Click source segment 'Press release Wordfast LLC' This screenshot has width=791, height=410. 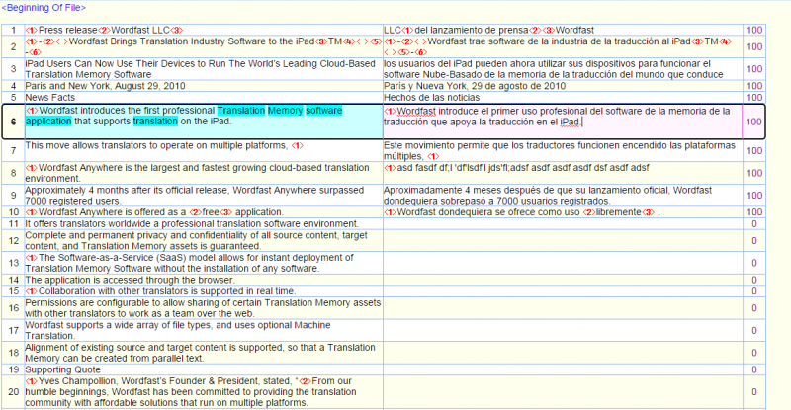click(x=204, y=30)
